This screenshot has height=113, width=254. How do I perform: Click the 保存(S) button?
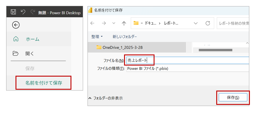[x=233, y=97]
